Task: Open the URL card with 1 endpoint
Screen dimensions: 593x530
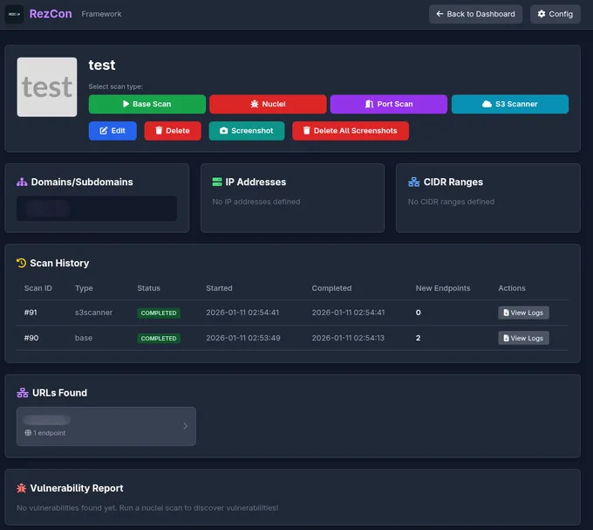Action: (x=106, y=426)
